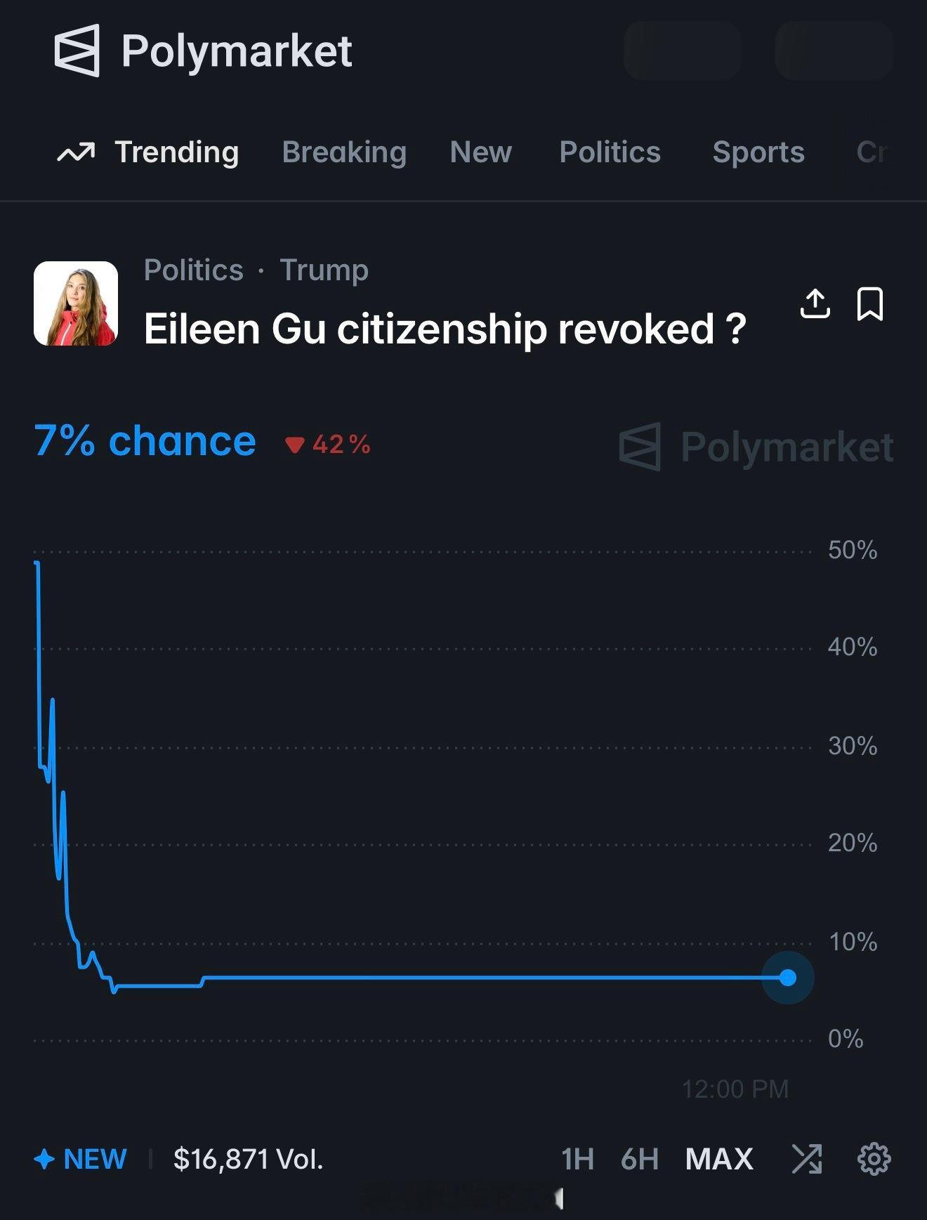Switch to the Breaking tab
The height and width of the screenshot is (1220, 927).
pyautogui.click(x=346, y=152)
